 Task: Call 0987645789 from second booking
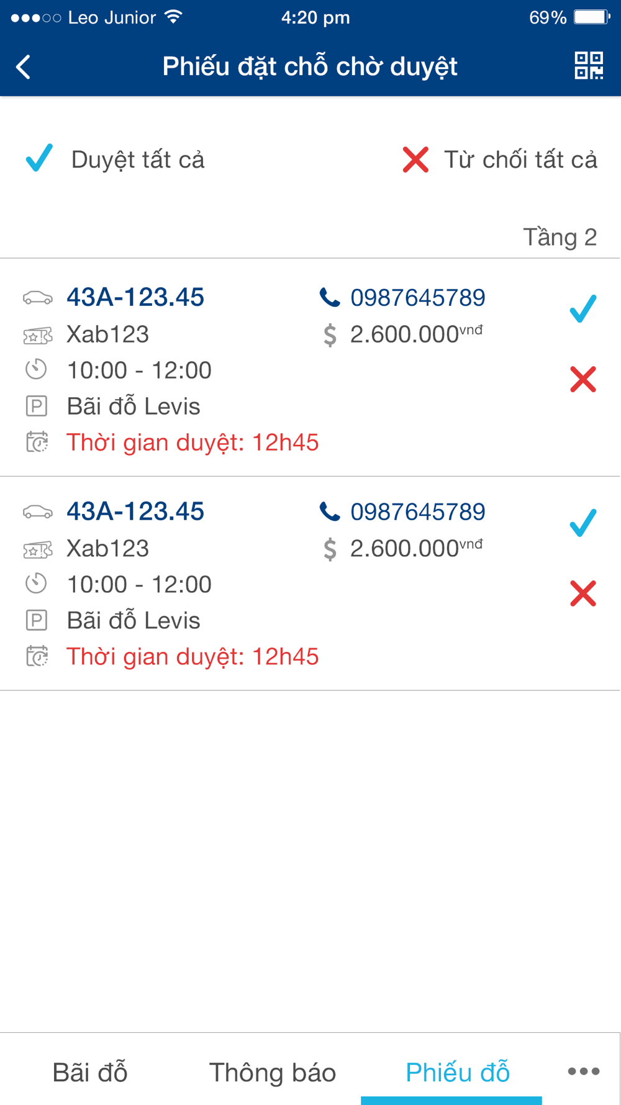point(417,512)
